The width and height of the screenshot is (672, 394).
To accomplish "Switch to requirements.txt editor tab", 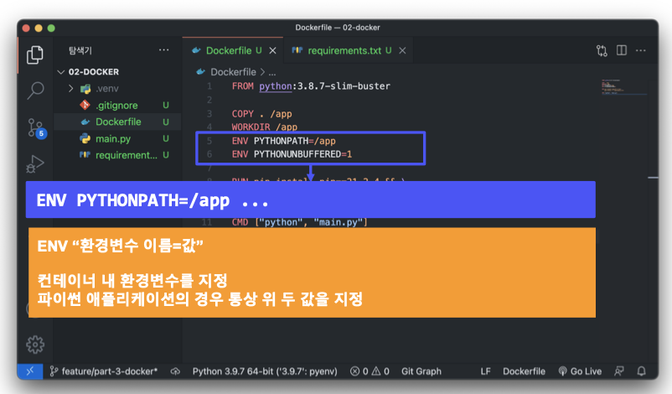I will tap(349, 50).
